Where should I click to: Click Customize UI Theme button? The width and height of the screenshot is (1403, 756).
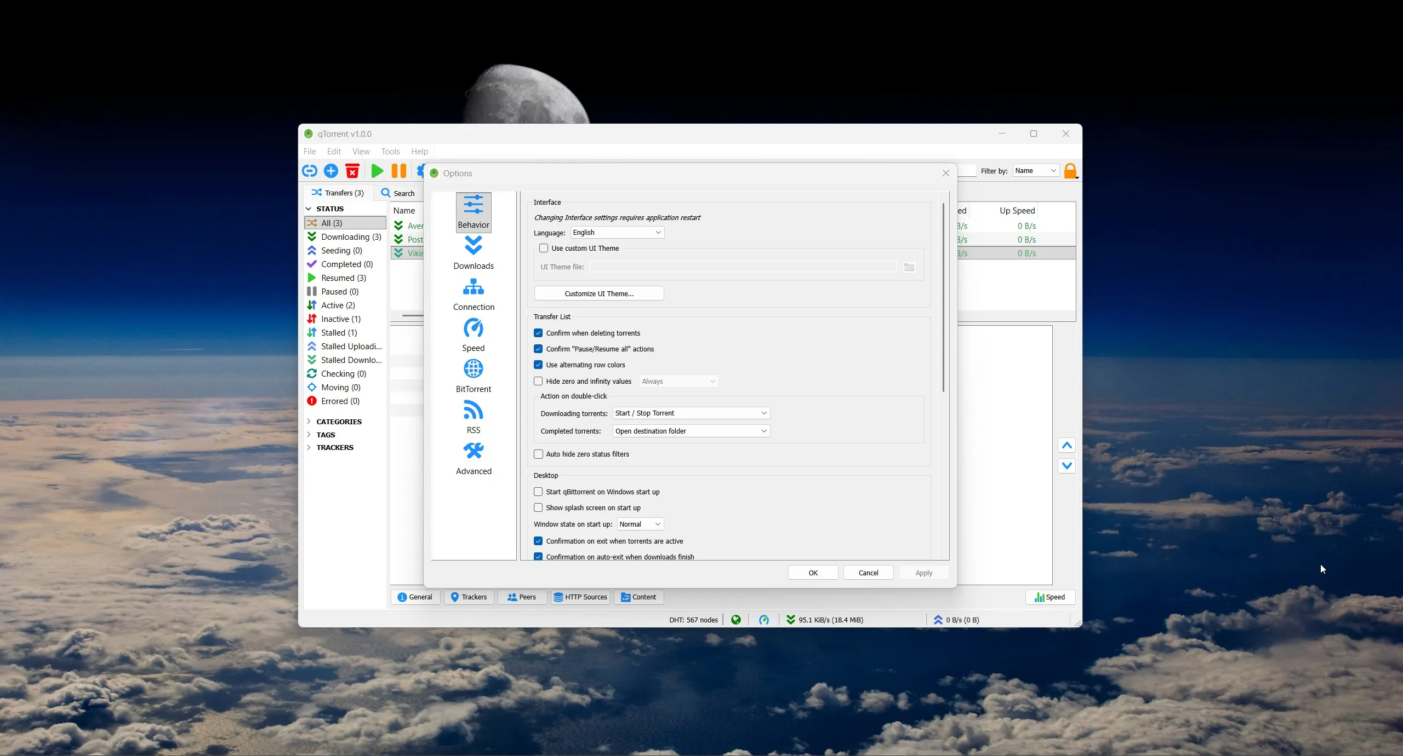[x=599, y=293]
